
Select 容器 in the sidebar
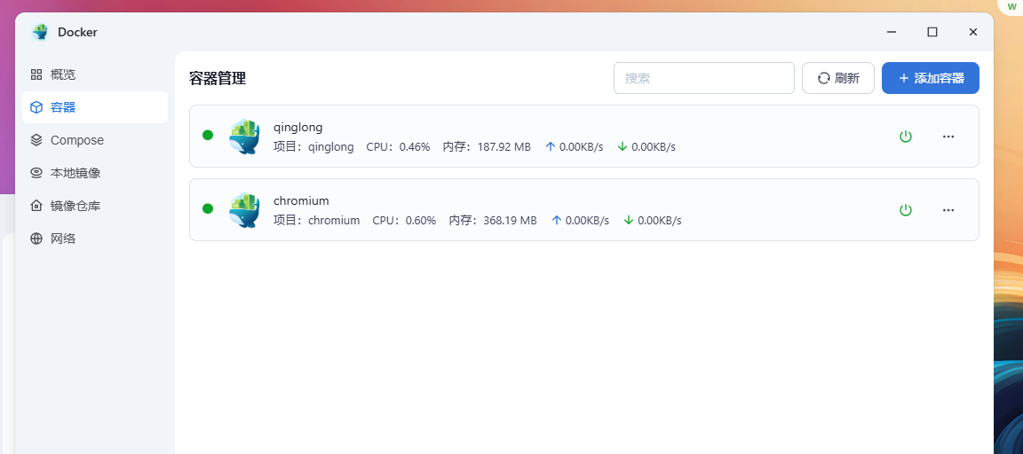pyautogui.click(x=95, y=106)
